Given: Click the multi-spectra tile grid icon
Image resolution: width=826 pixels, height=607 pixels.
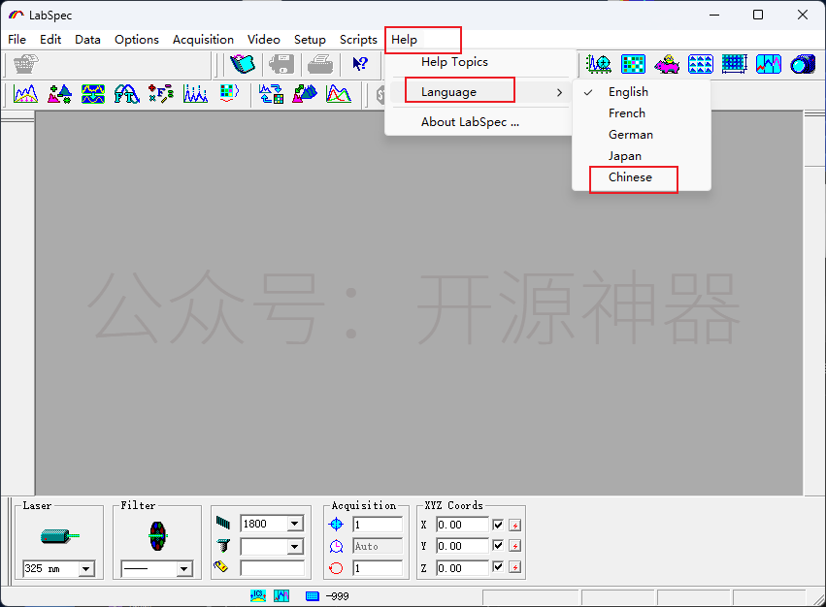Looking at the screenshot, I should [701, 64].
